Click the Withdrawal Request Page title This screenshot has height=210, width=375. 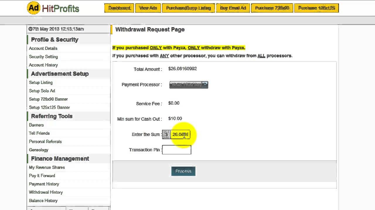(150, 29)
